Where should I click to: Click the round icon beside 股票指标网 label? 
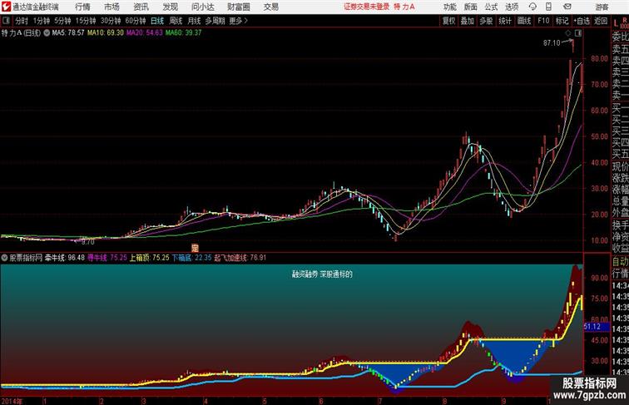(x=4, y=258)
